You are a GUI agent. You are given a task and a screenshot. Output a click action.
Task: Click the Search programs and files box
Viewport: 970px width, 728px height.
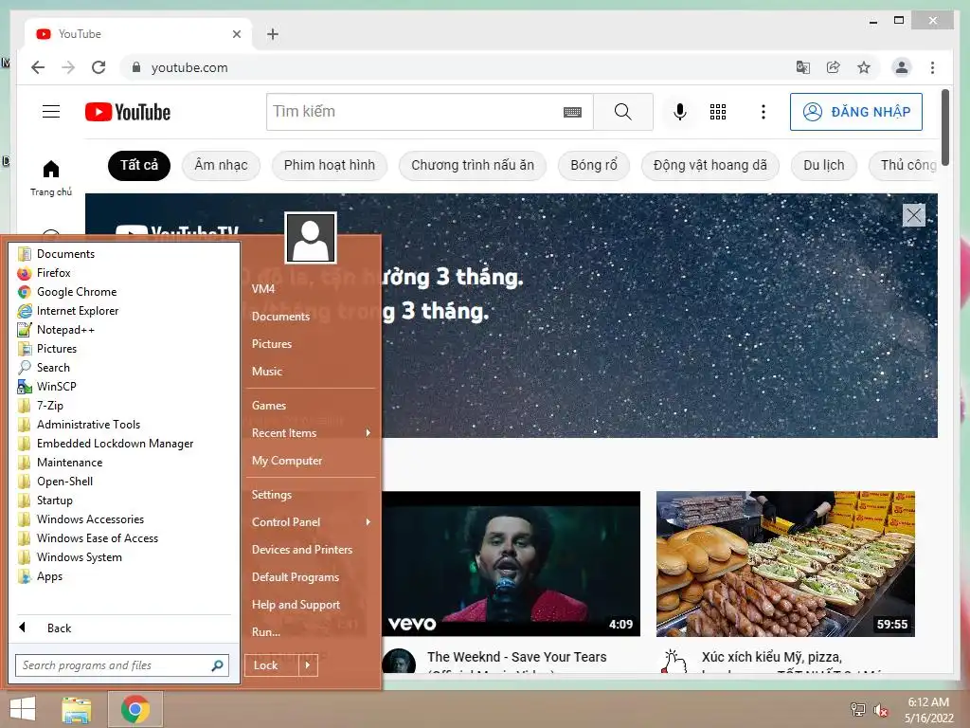click(122, 665)
